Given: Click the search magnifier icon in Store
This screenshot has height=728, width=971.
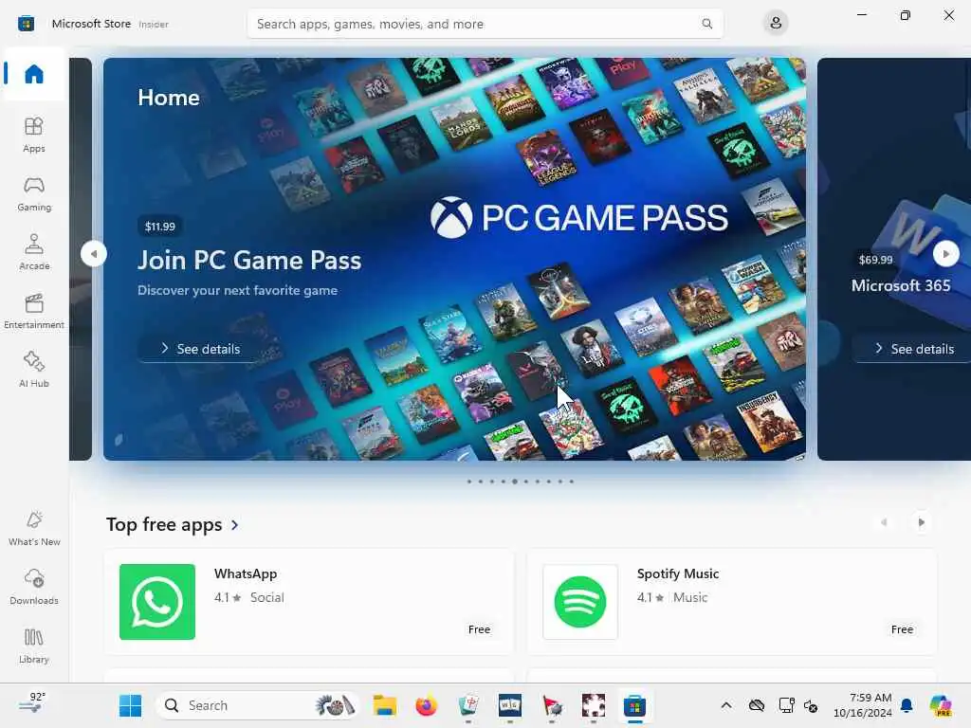Looking at the screenshot, I should pyautogui.click(x=706, y=24).
